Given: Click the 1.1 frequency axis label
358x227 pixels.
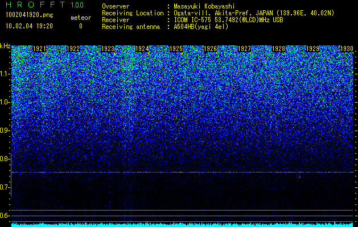Looking at the screenshot, I should coord(5,74).
